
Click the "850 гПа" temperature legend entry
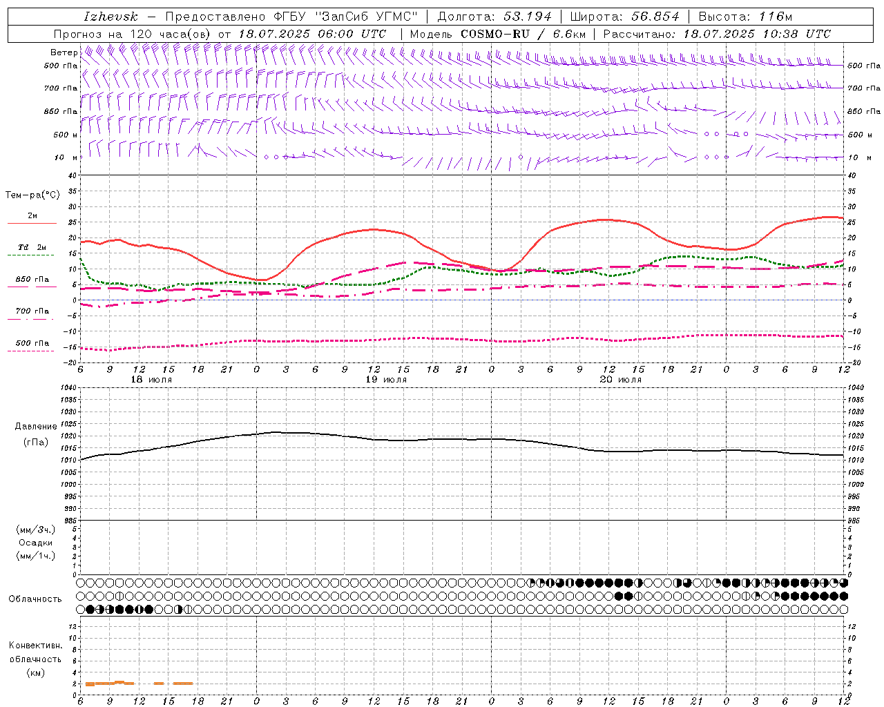[x=32, y=279]
